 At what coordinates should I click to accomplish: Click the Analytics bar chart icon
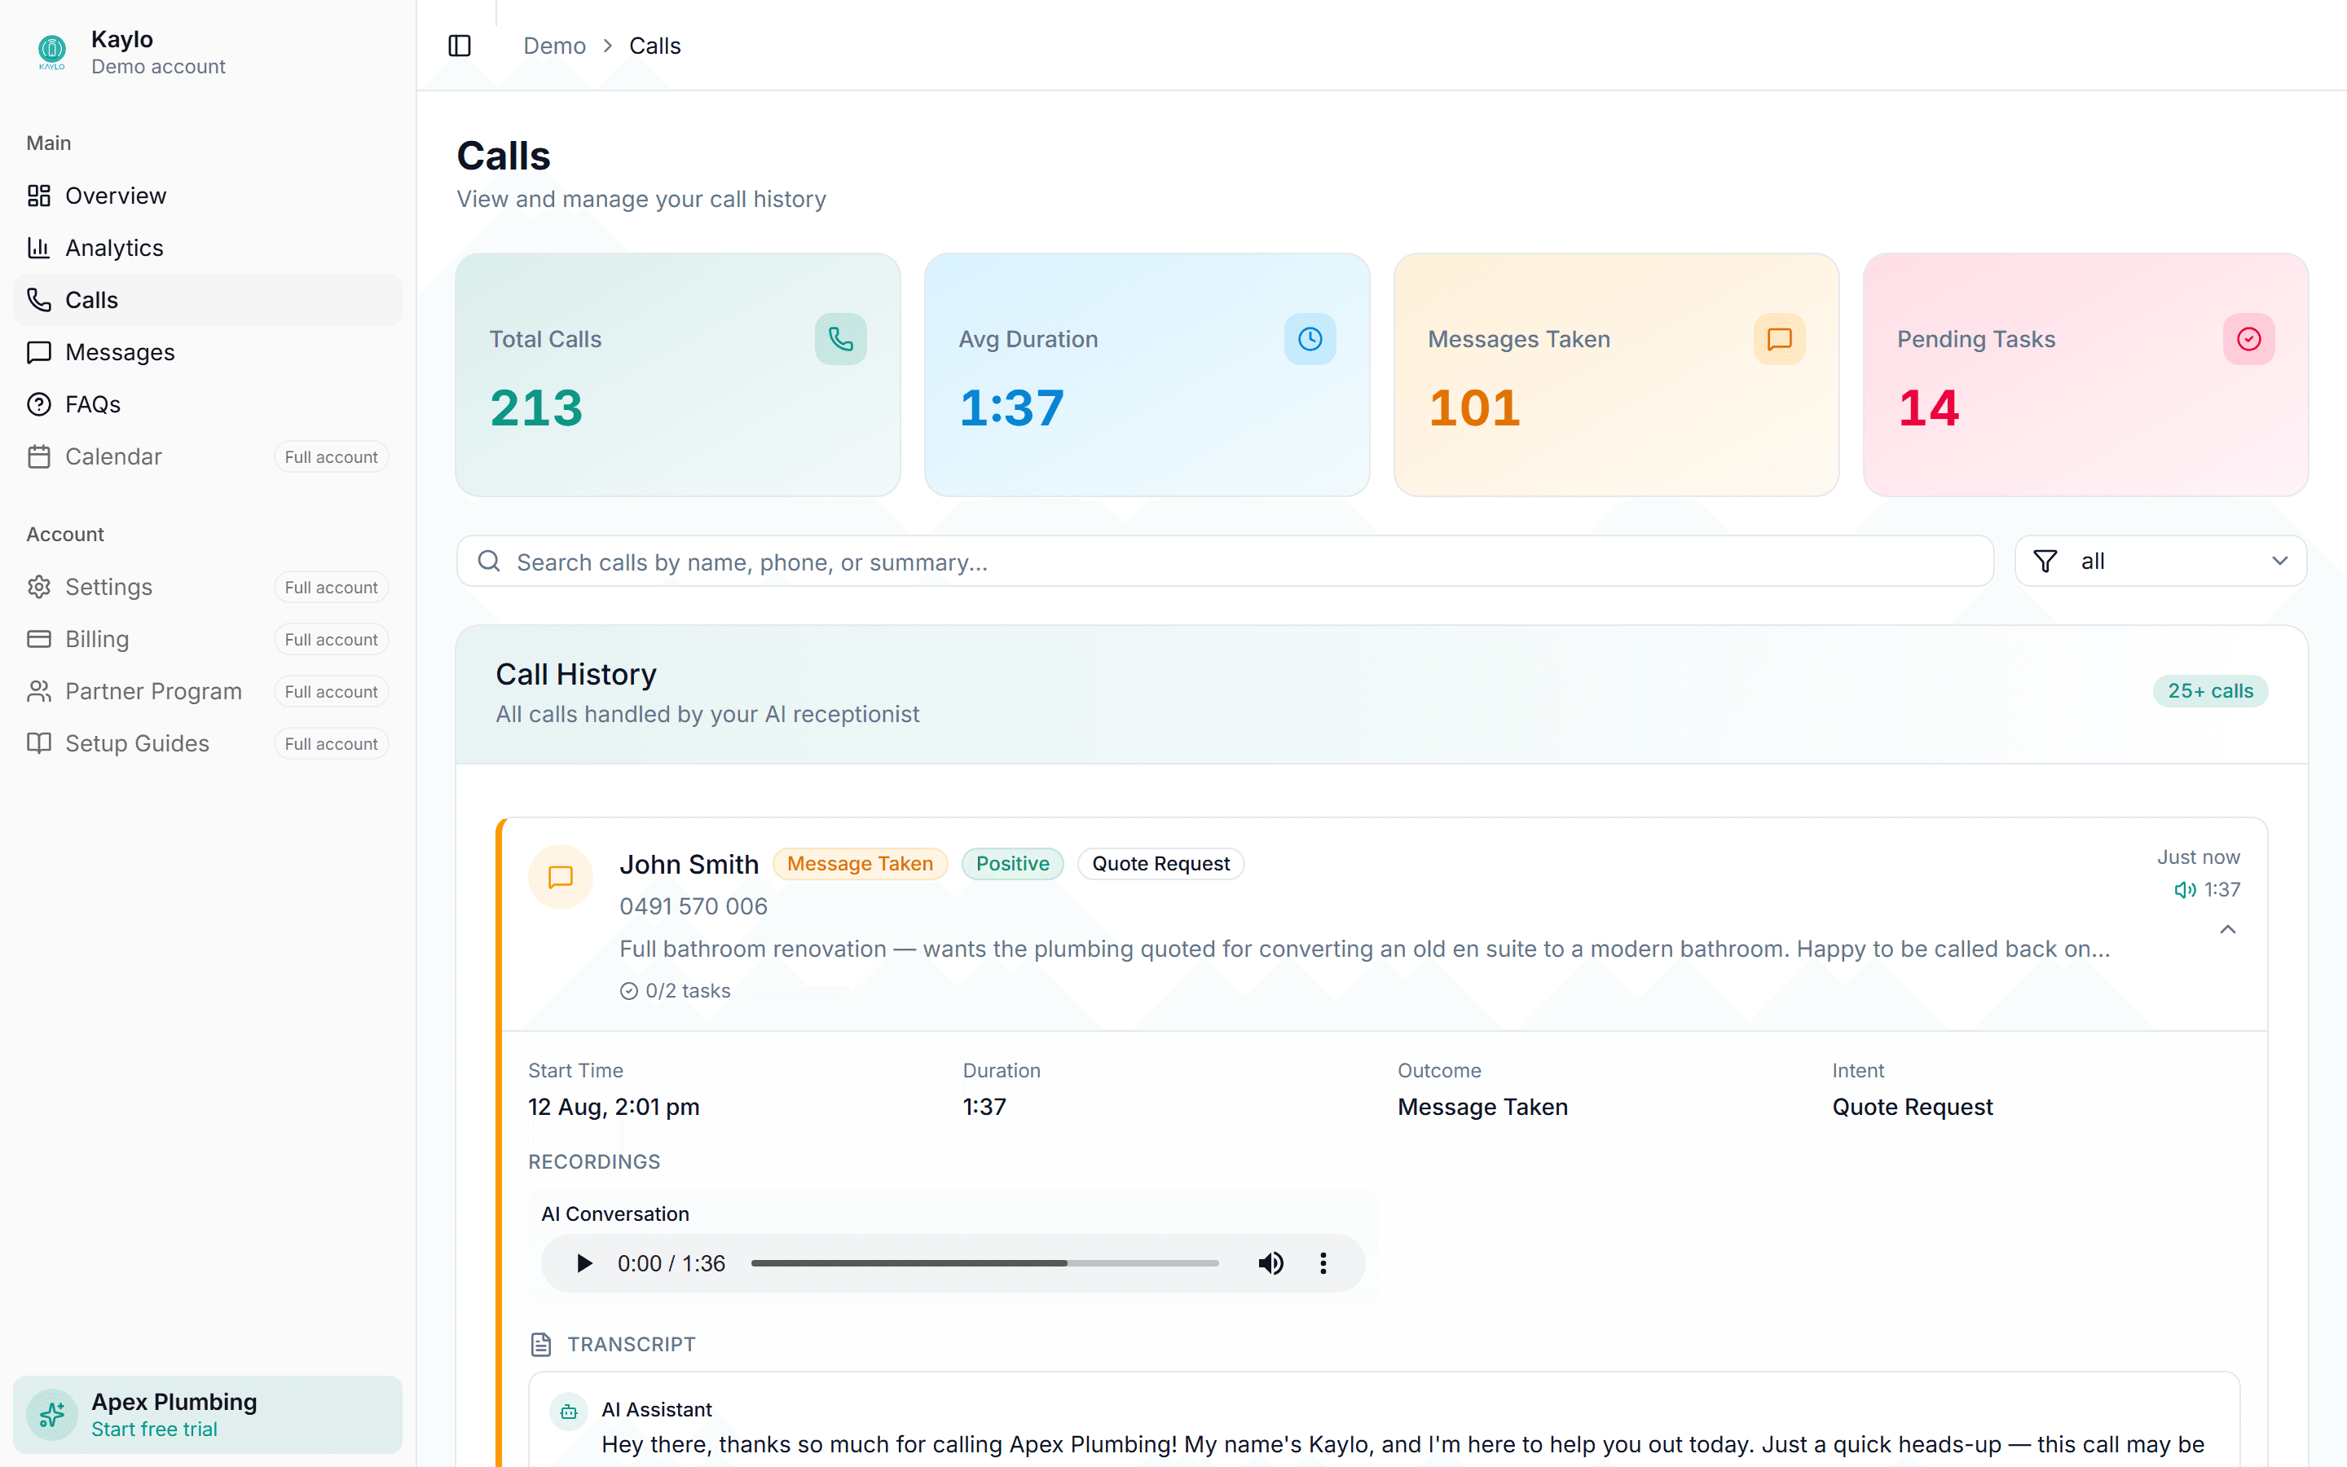[39, 248]
